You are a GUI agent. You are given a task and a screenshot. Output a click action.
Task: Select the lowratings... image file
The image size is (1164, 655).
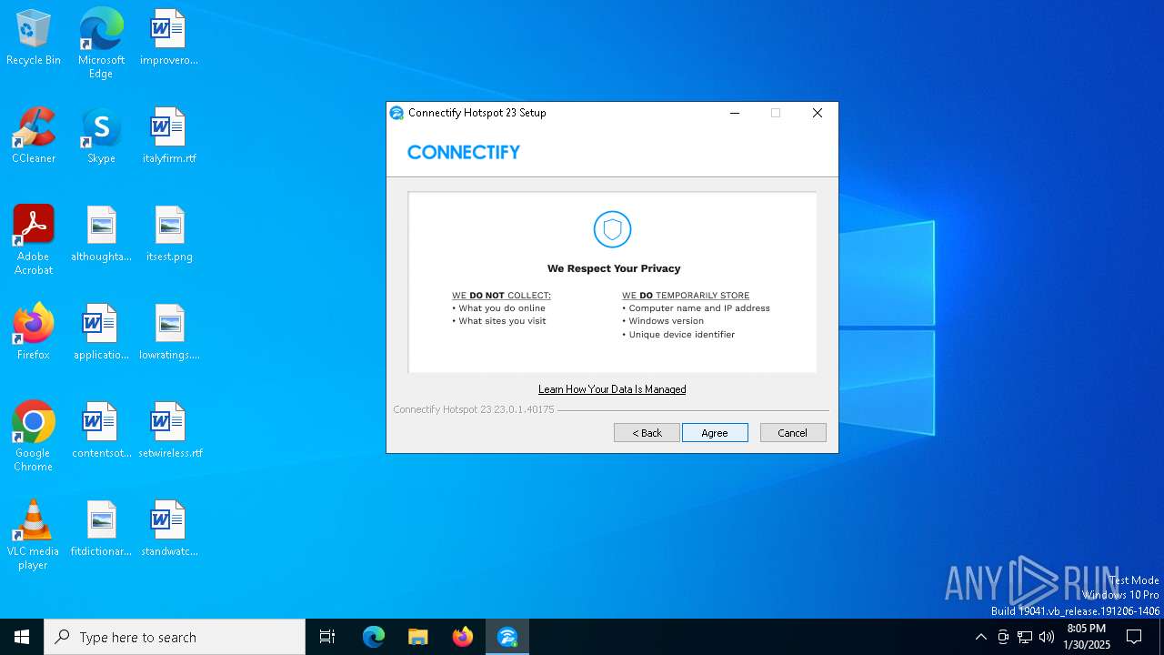(x=169, y=333)
